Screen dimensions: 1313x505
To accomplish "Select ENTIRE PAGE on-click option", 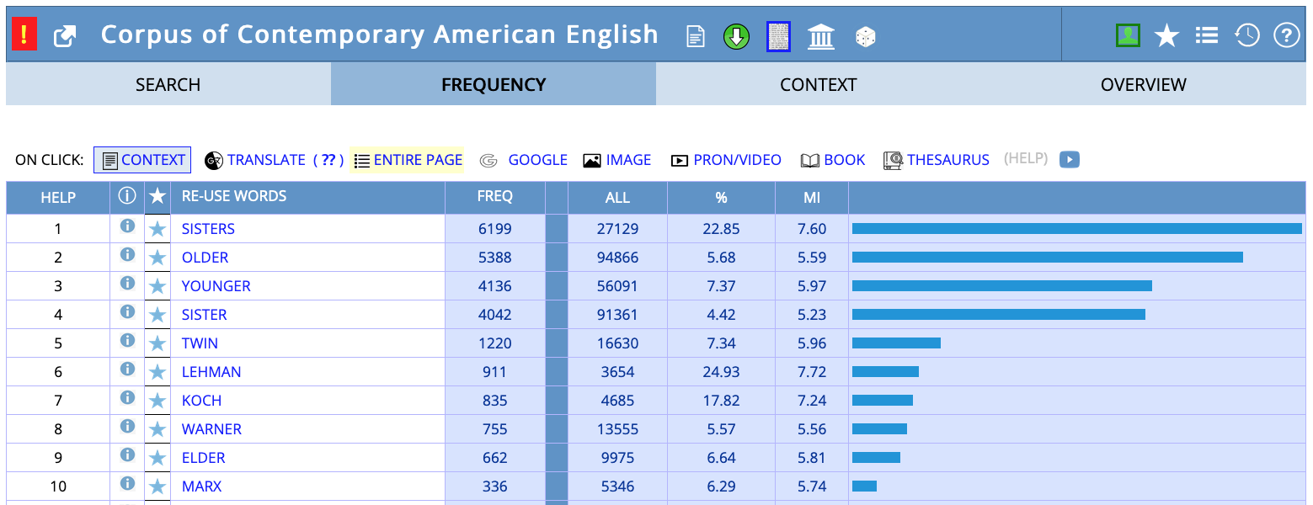I will (x=408, y=160).
